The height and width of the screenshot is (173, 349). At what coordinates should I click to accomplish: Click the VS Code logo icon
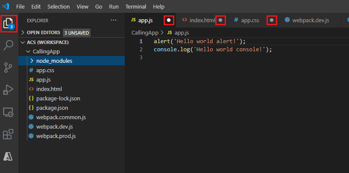[6, 6]
